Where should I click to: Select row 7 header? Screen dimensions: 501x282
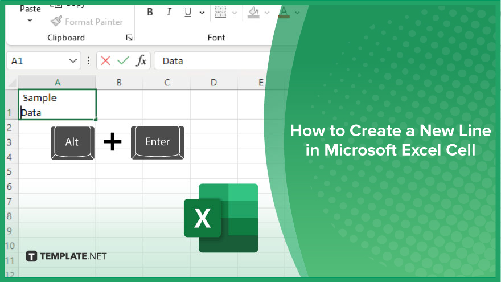12,201
